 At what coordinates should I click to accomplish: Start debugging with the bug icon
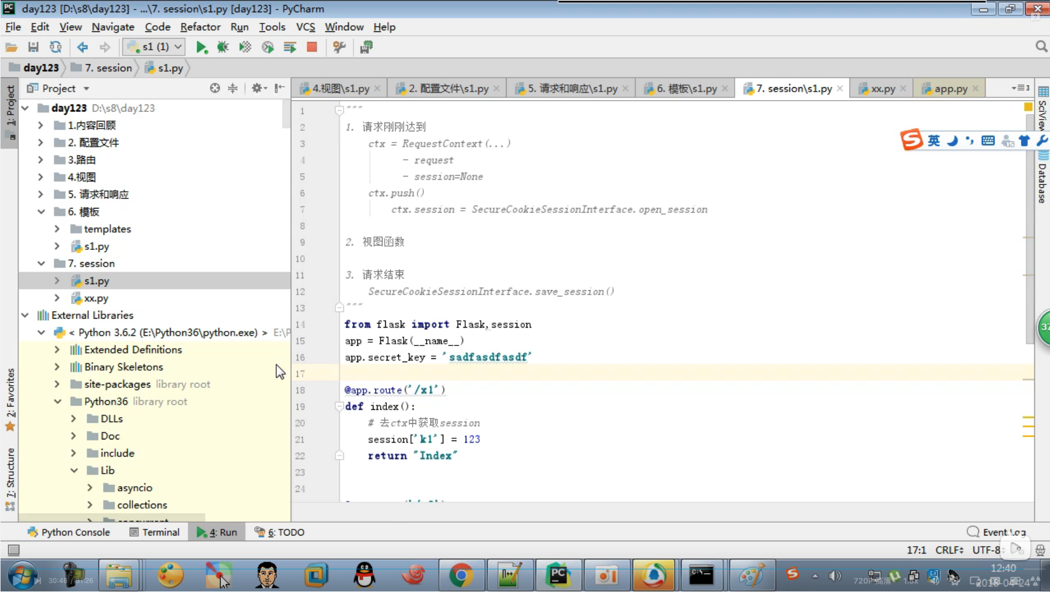tap(223, 47)
